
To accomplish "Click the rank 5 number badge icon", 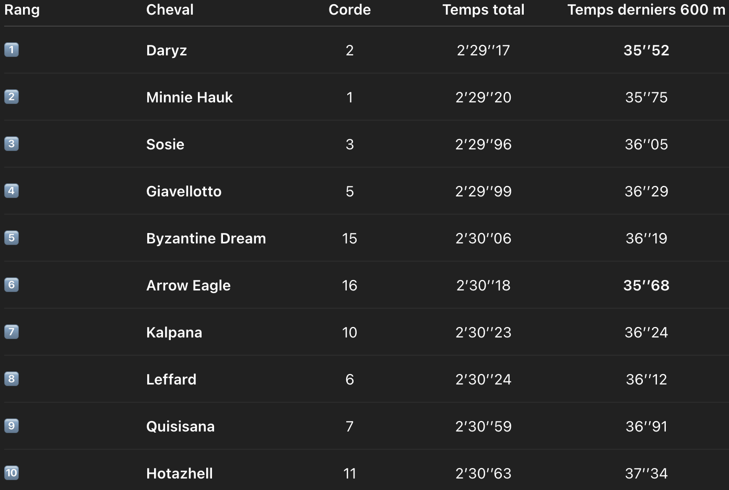I will click(x=11, y=238).
